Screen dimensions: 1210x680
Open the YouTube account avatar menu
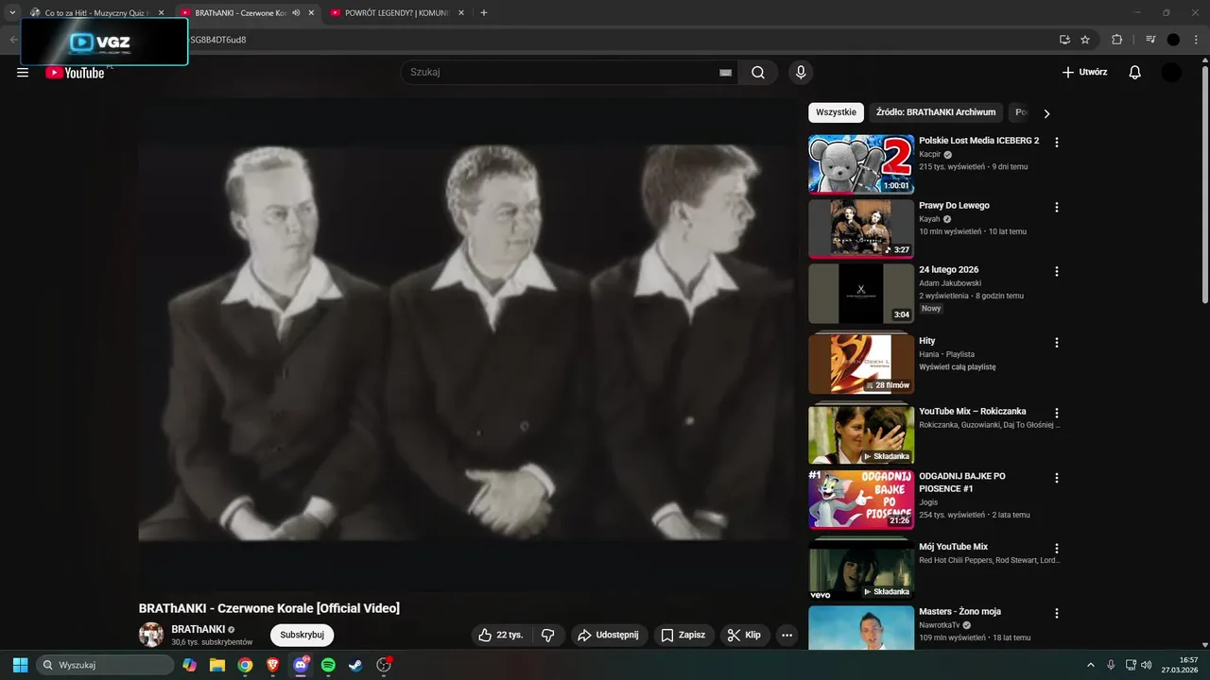[1171, 73]
